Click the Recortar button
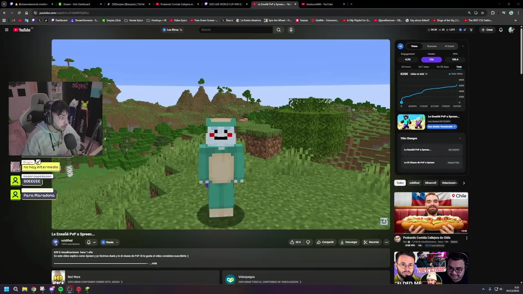Viewport: 523px width, 294px height. [x=371, y=242]
